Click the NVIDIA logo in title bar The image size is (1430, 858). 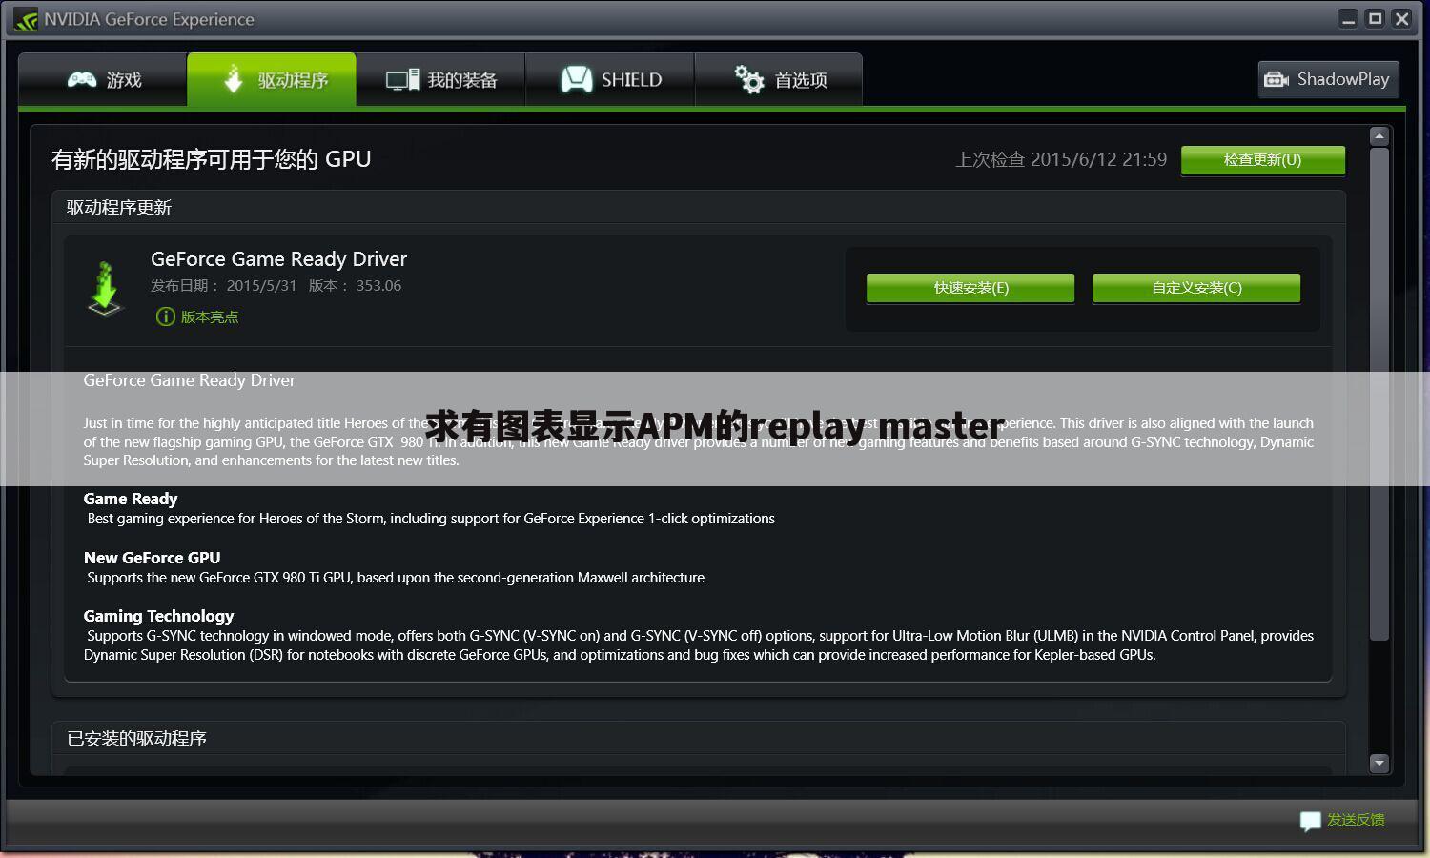(x=26, y=19)
